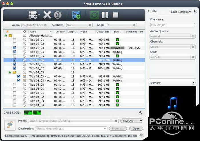Screen dimensions: 200x141
Task: Click the yellow folder icon of Title 03_03
Action: pos(14,72)
